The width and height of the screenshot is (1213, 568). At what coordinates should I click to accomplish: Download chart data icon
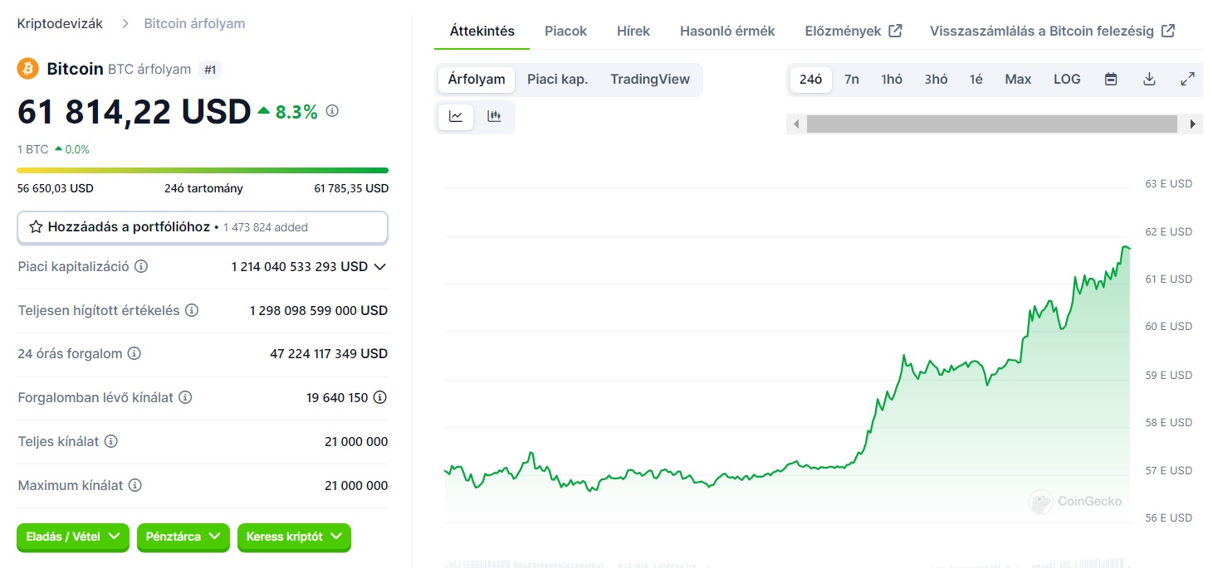pos(1149,80)
